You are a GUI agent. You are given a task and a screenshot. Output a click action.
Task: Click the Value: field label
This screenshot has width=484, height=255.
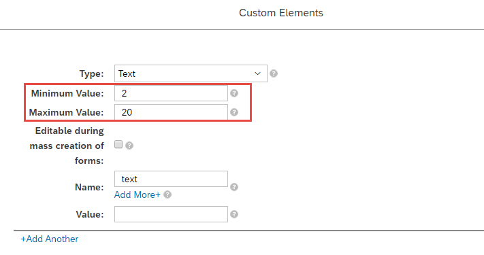coord(90,214)
